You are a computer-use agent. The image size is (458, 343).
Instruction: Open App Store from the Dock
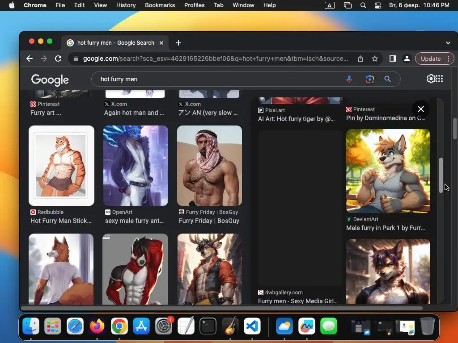point(141,326)
